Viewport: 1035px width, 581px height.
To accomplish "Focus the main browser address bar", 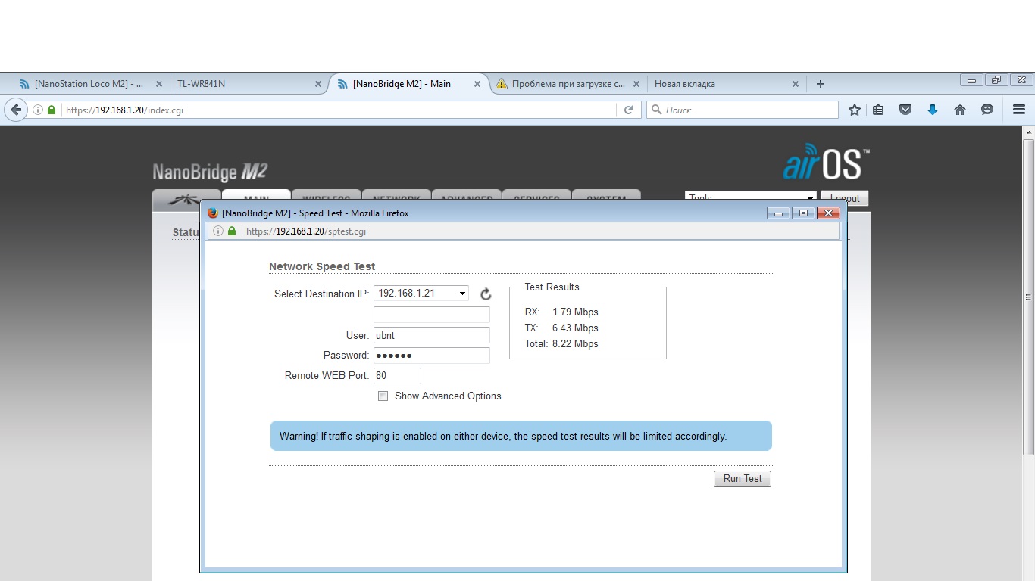I will point(341,110).
